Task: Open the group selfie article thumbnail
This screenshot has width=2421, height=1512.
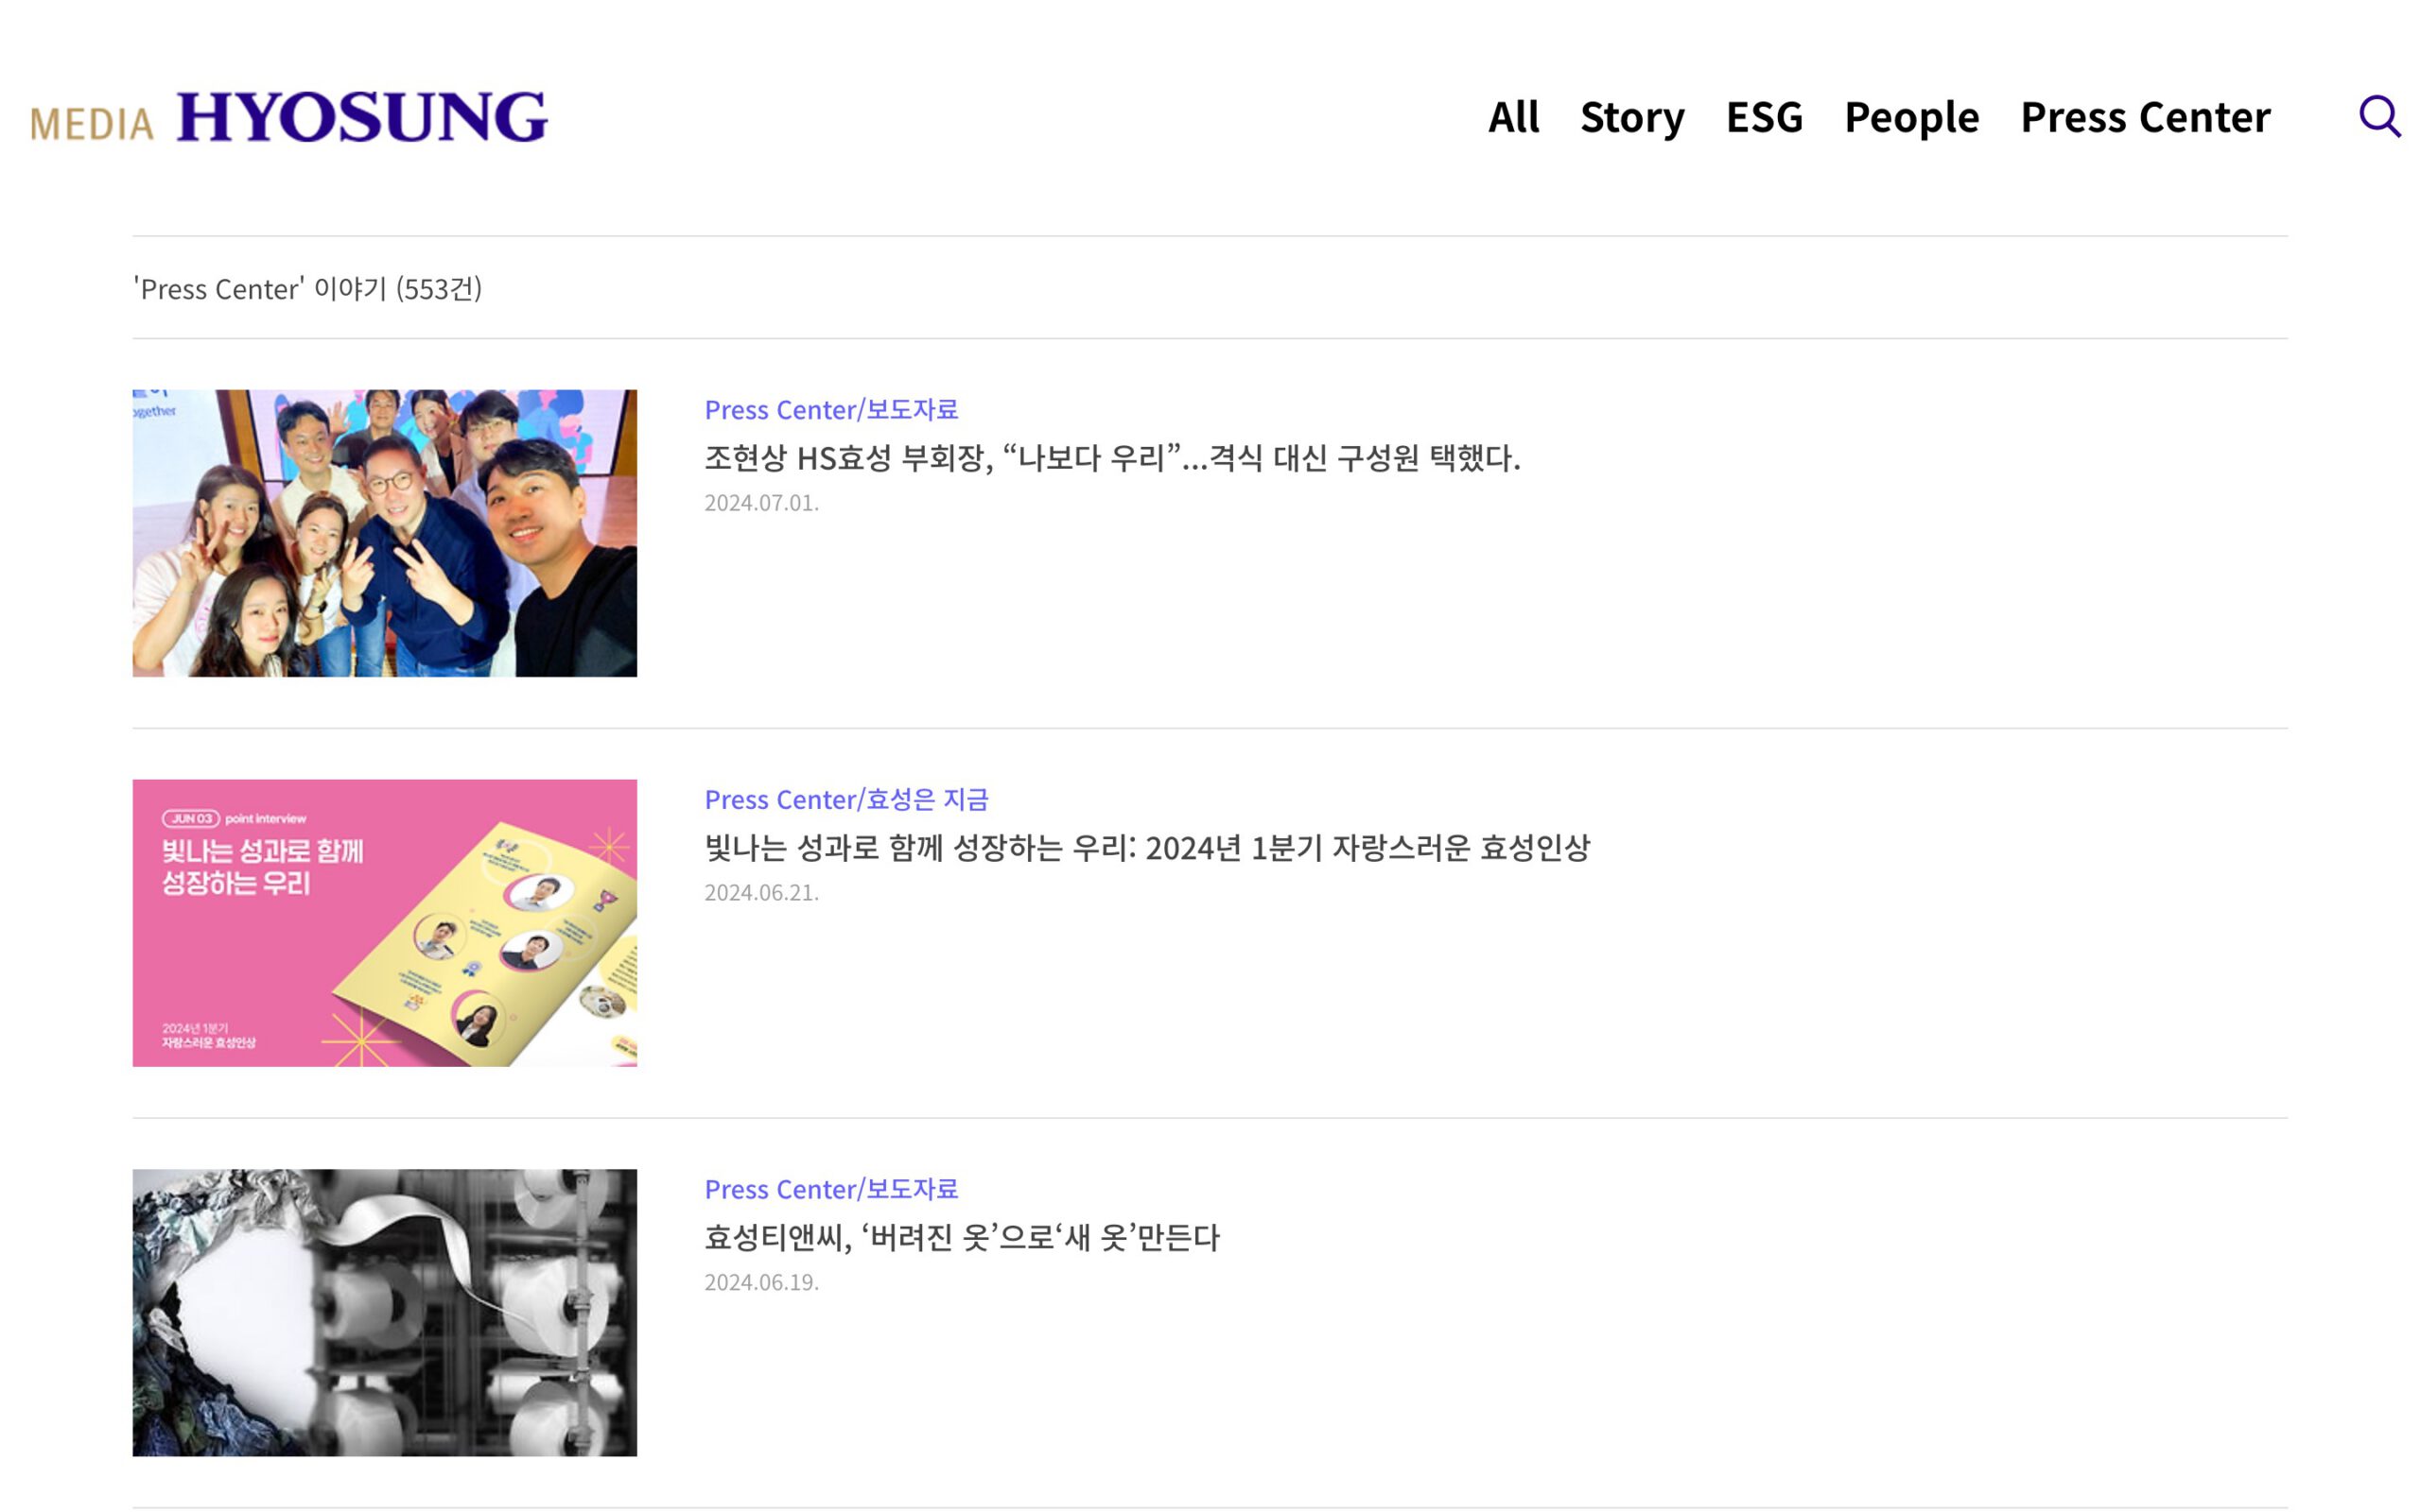Action: (384, 533)
